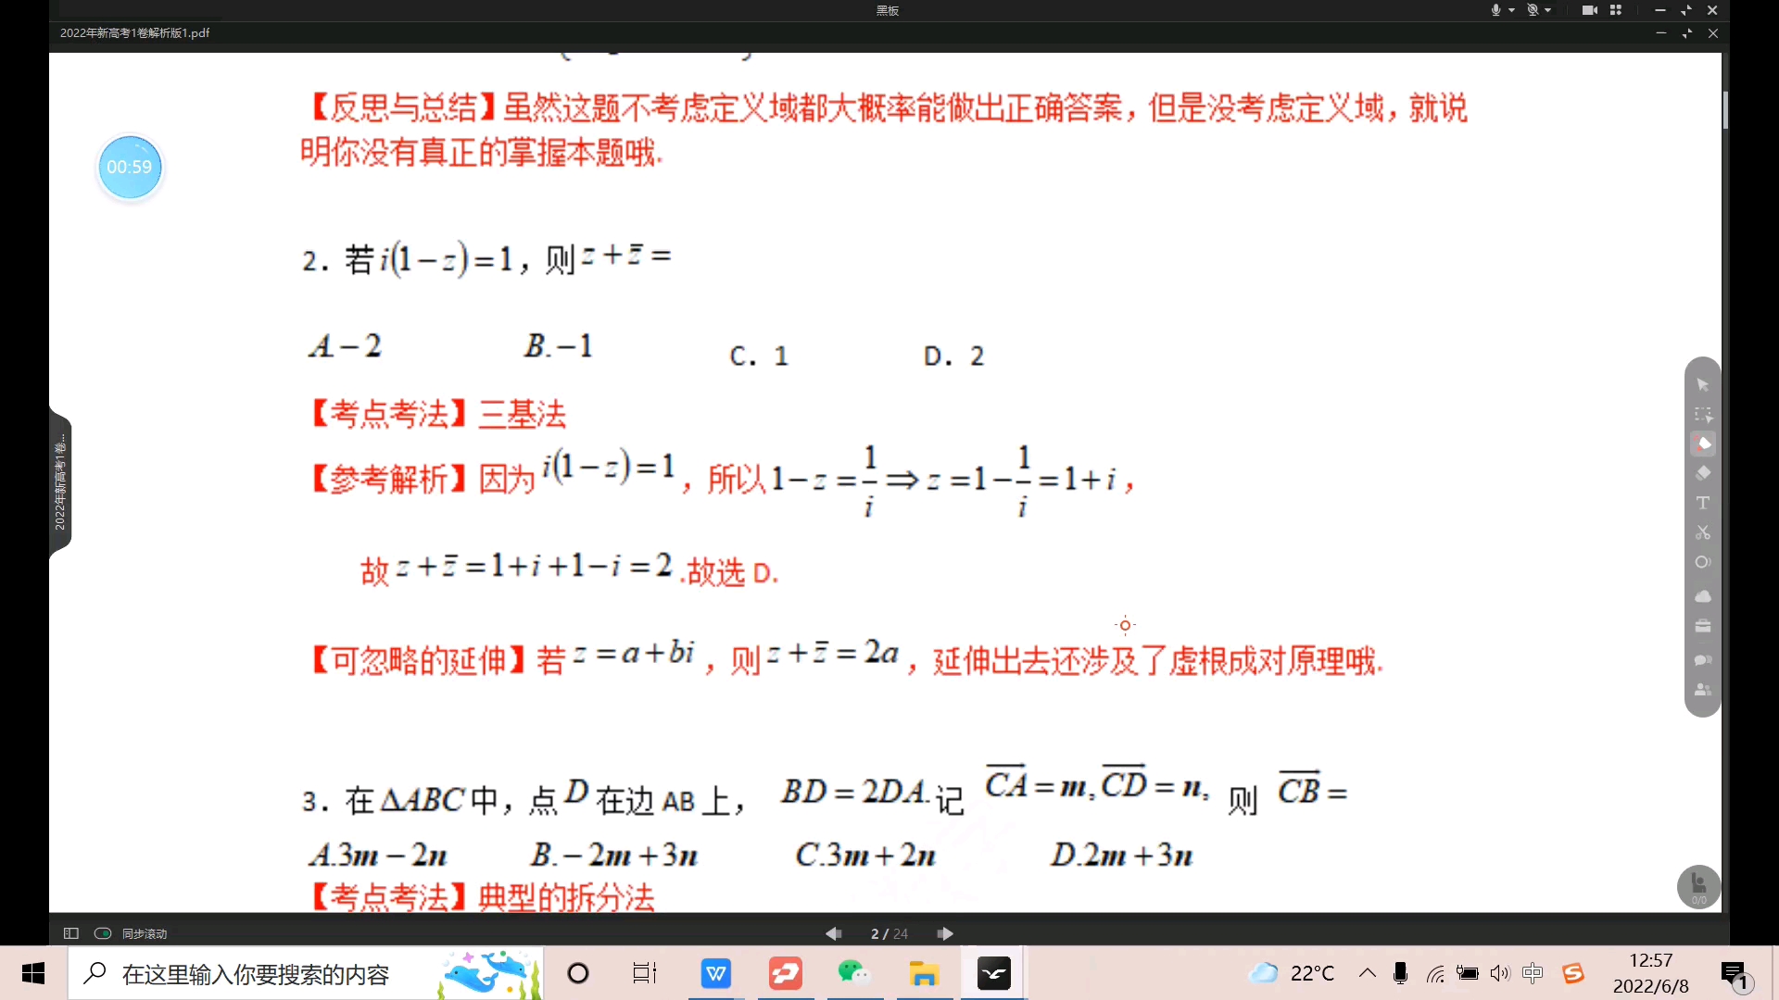
Task: Toggle the screen recording indicator
Action: (1590, 10)
